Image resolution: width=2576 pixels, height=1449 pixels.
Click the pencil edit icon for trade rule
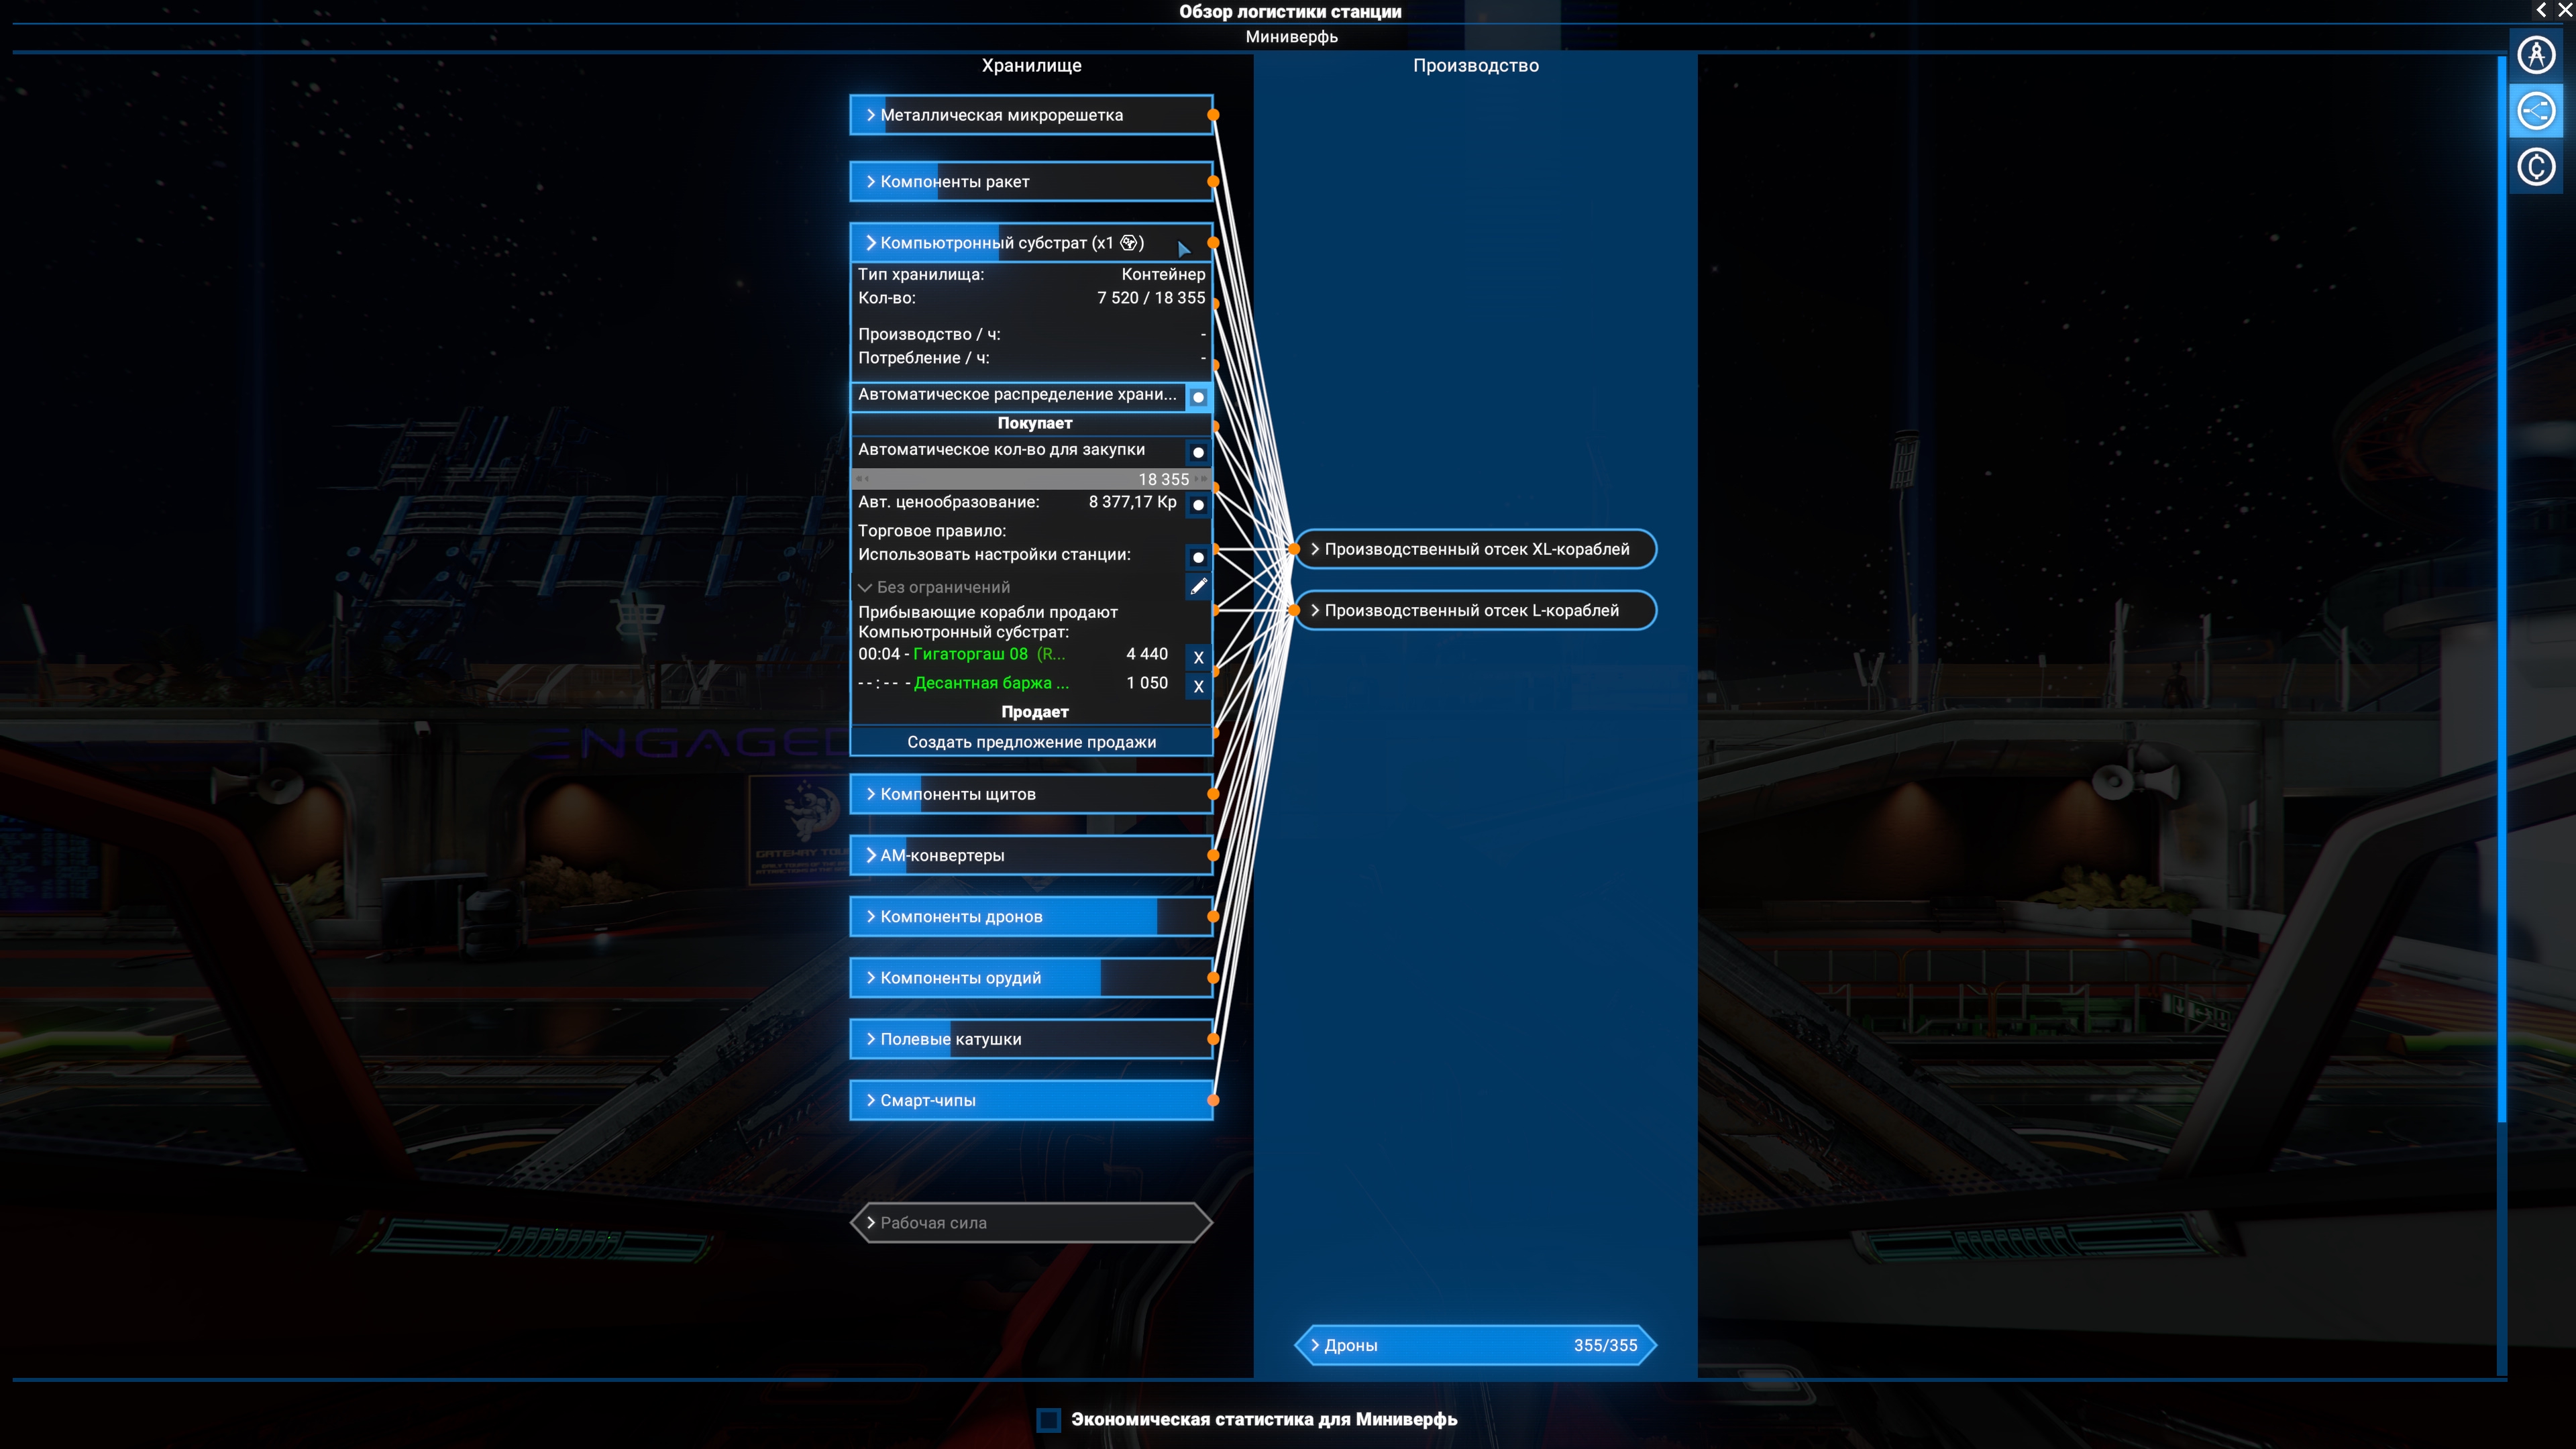(1198, 587)
